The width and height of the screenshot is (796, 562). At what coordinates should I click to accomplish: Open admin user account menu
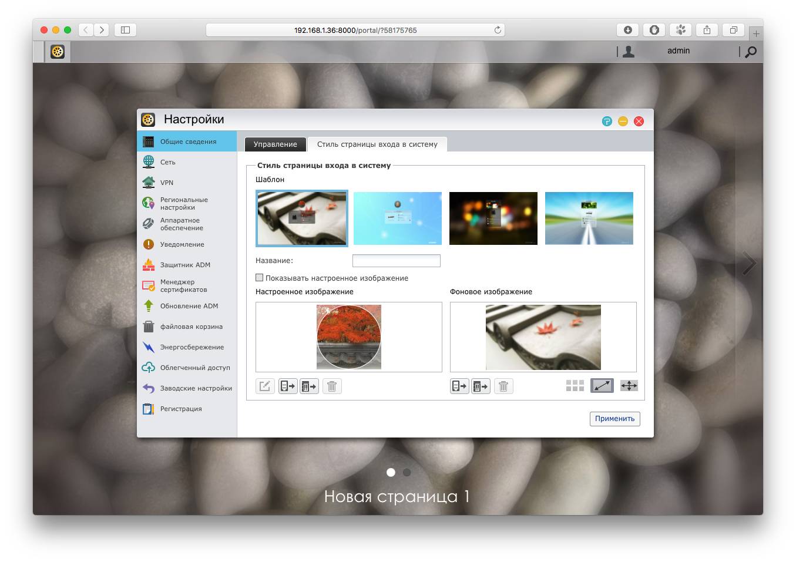click(x=678, y=51)
